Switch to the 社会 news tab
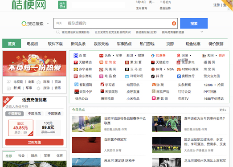Image resolution: width=233 pixels, height=167 pixels. point(21,155)
